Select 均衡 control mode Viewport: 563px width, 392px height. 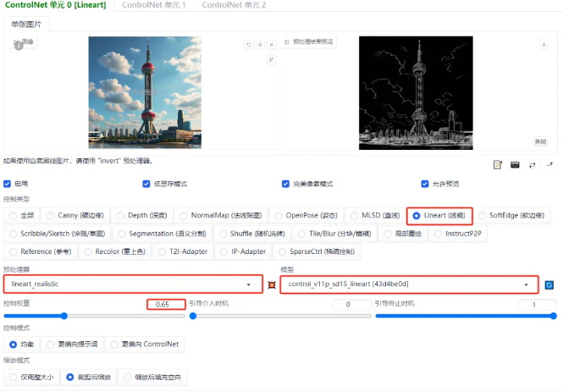click(22, 345)
